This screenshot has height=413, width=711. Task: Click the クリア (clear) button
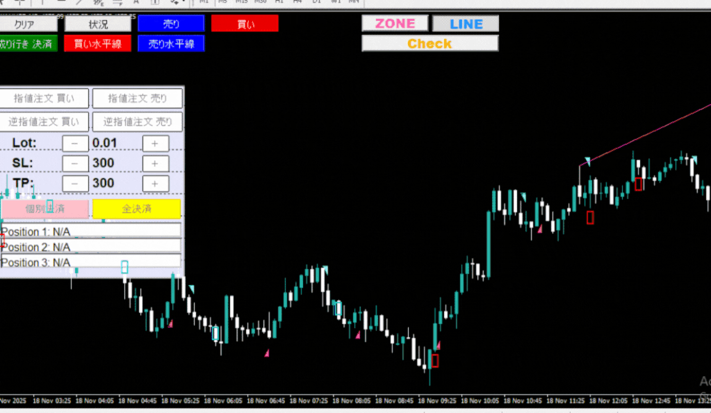pyautogui.click(x=26, y=24)
